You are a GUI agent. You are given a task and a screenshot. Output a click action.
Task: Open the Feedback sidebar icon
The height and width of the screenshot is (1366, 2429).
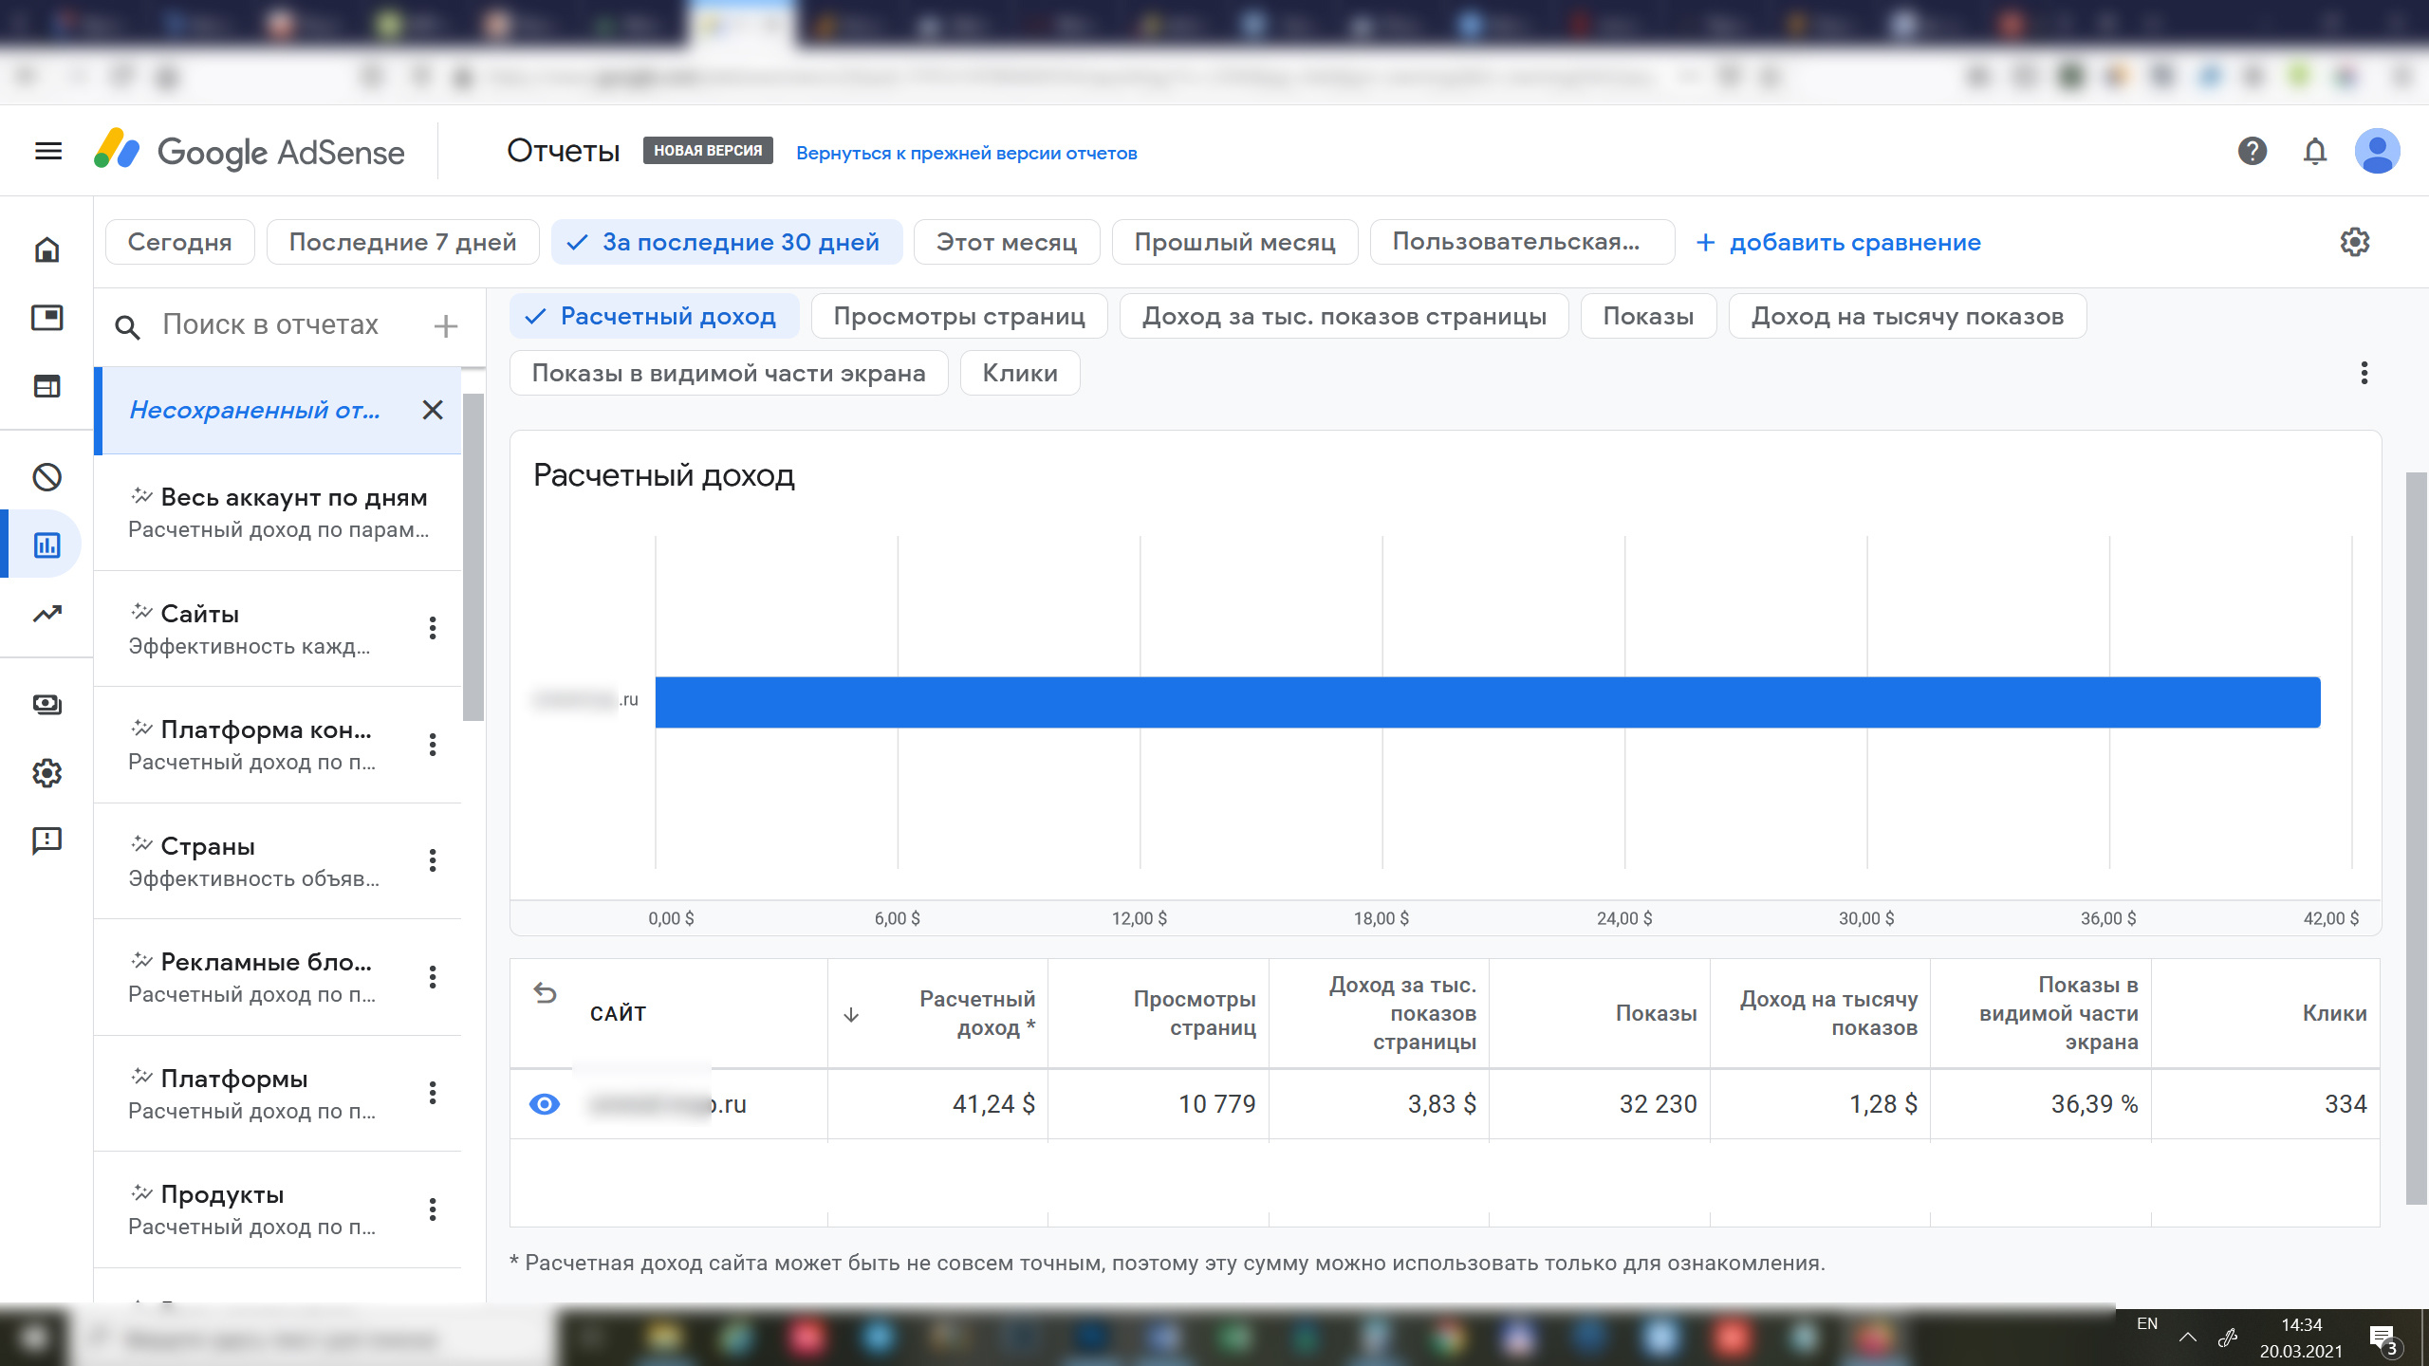pos(46,840)
